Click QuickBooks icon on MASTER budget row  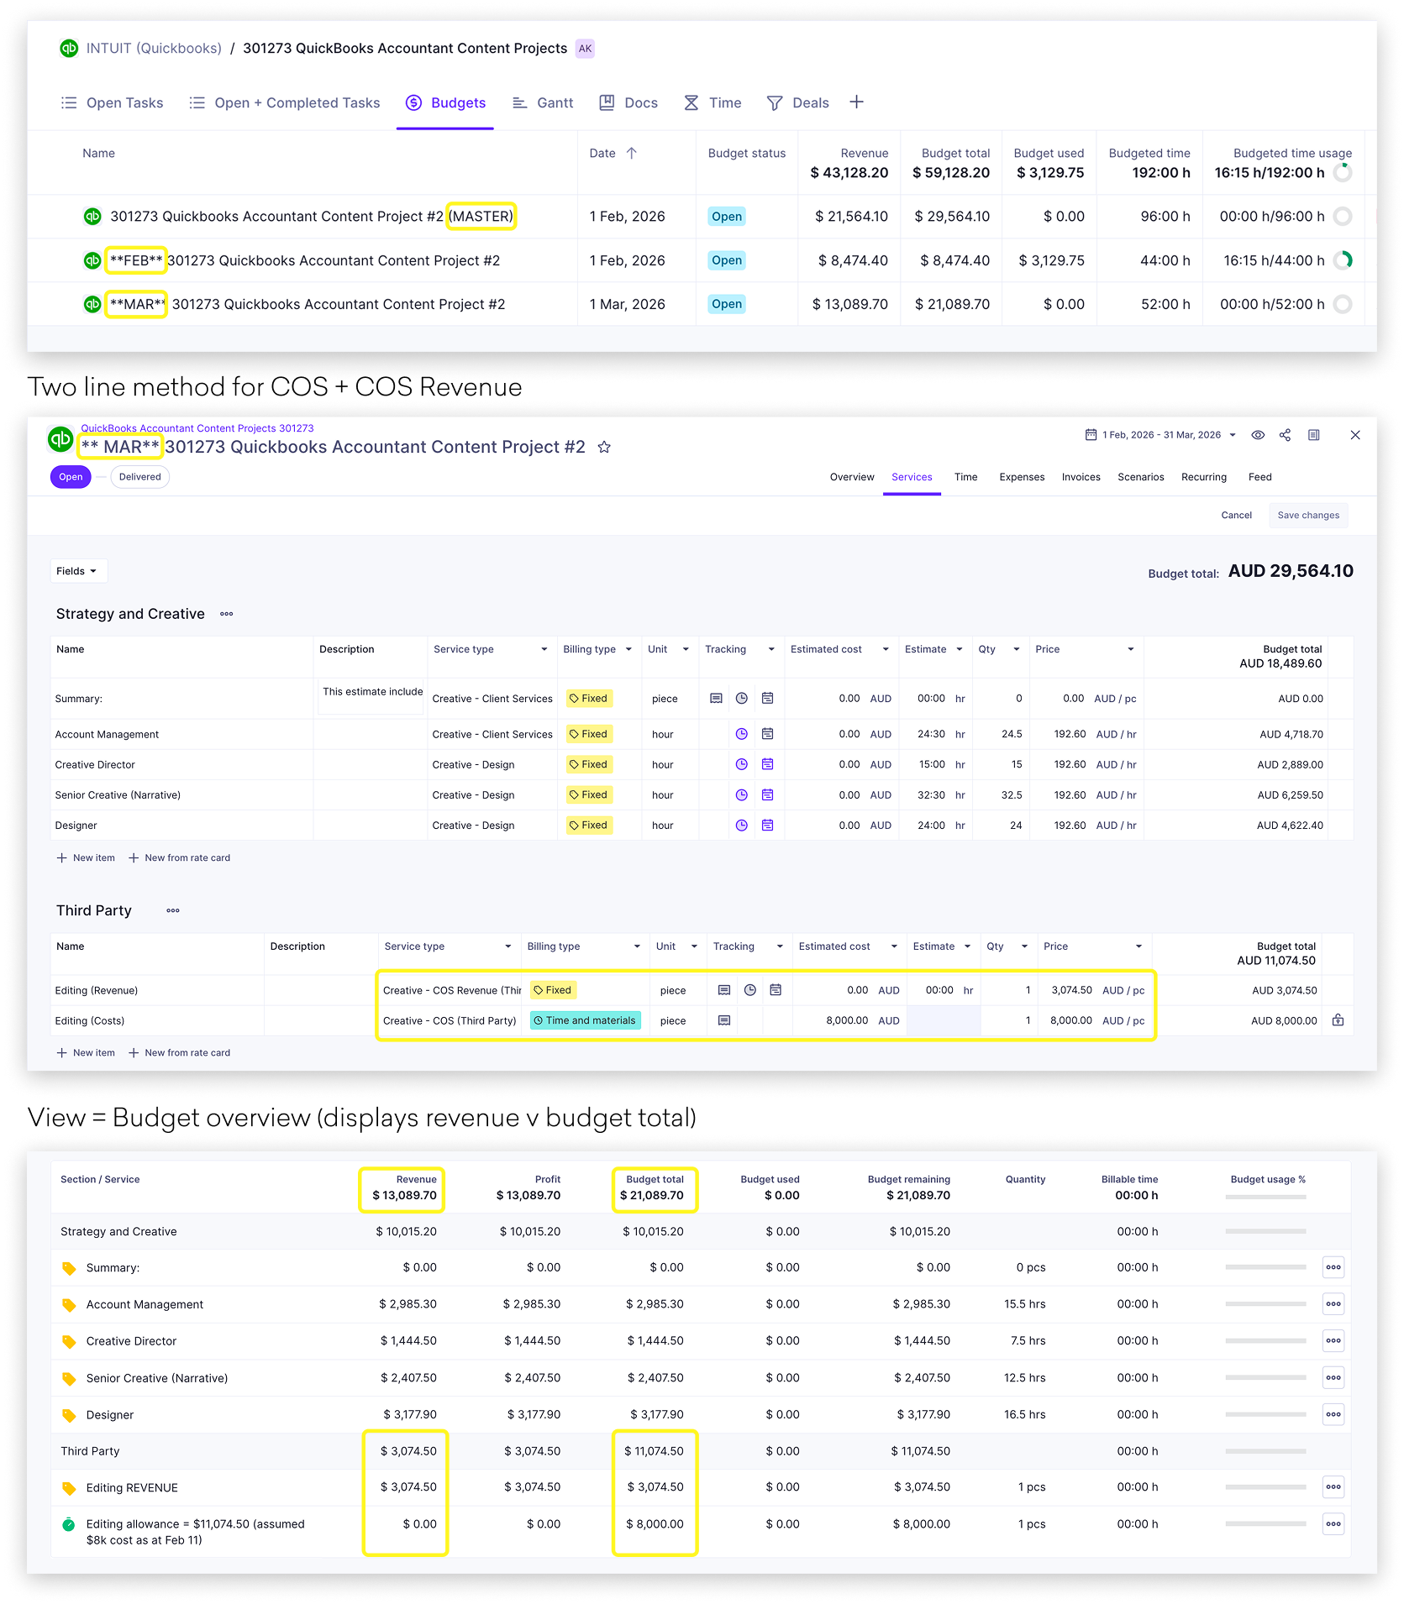coord(92,217)
